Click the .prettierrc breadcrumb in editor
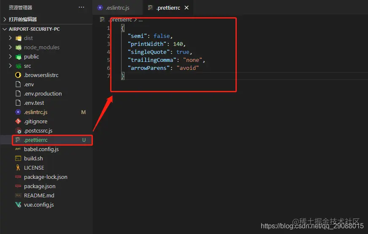Image resolution: width=368 pixels, height=234 pixels. [120, 20]
